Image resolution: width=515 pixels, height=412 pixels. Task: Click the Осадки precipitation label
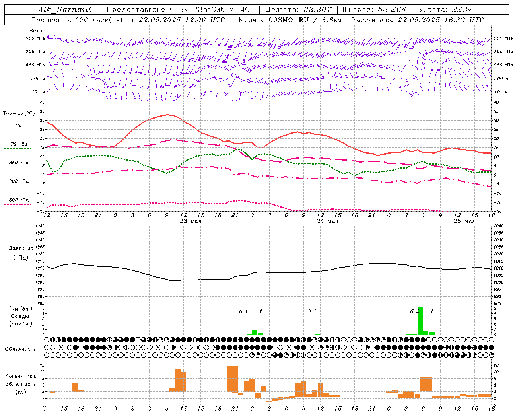pyautogui.click(x=21, y=316)
